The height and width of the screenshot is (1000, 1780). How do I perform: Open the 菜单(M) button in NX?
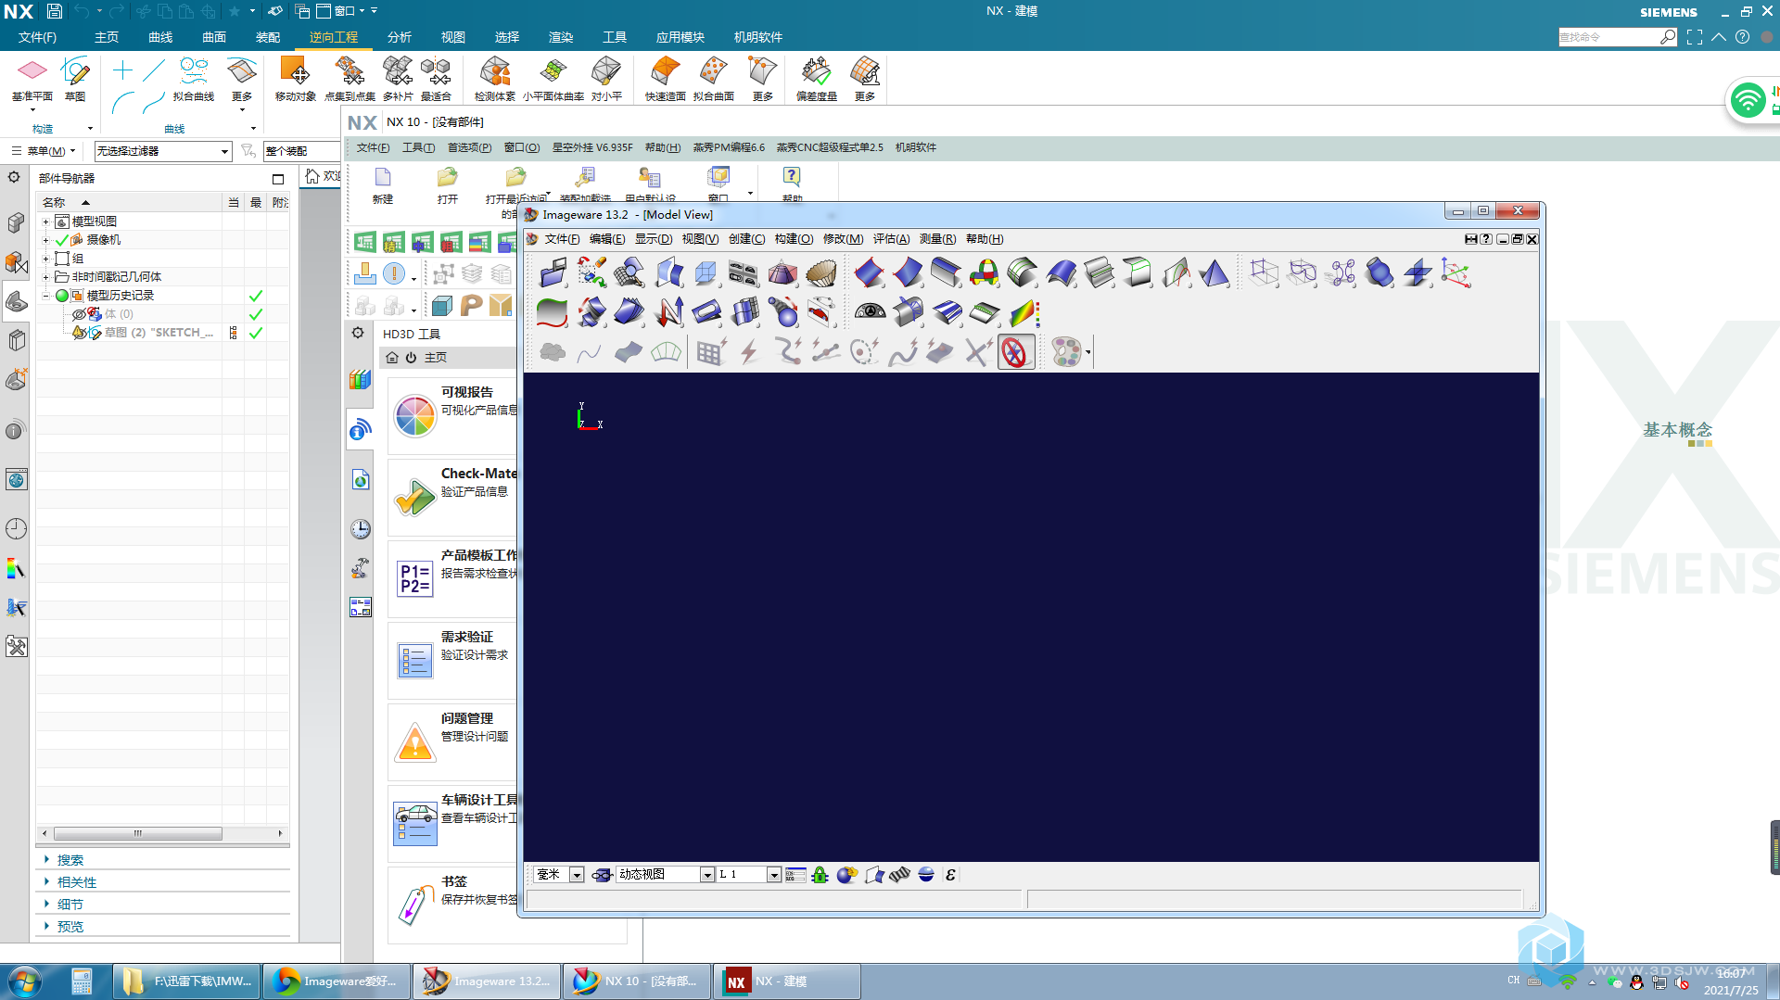[44, 151]
